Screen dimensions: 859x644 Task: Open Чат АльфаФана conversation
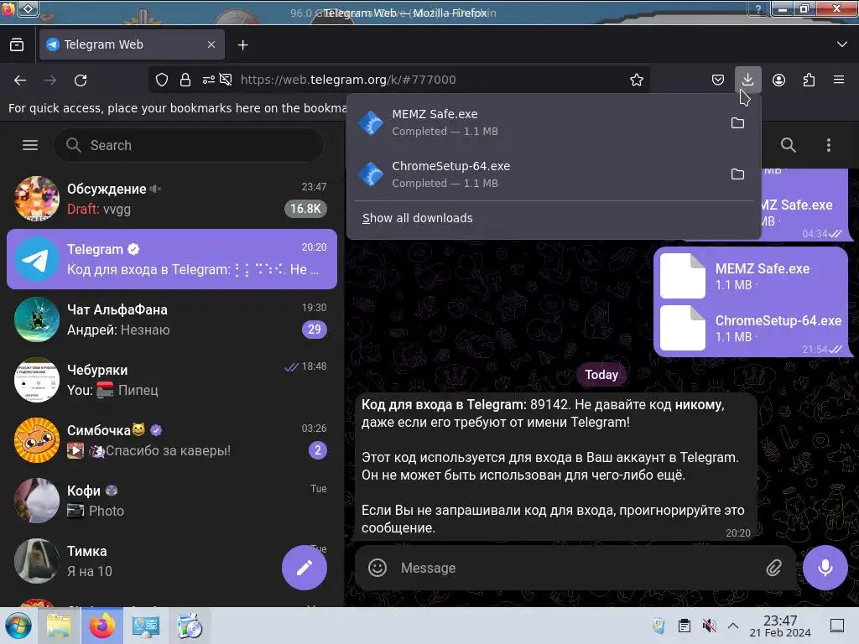(171, 319)
